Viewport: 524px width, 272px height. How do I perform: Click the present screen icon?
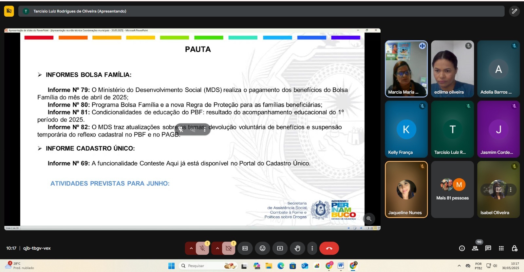coord(280,248)
